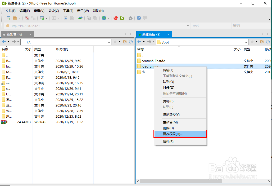Click the blue Help question-mark icon
Screen dimensions: 272x186
(x=139, y=18)
